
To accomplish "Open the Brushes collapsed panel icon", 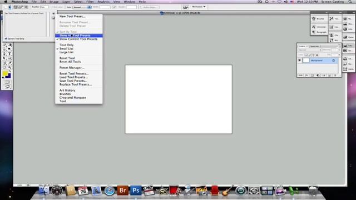I will (314, 19).
